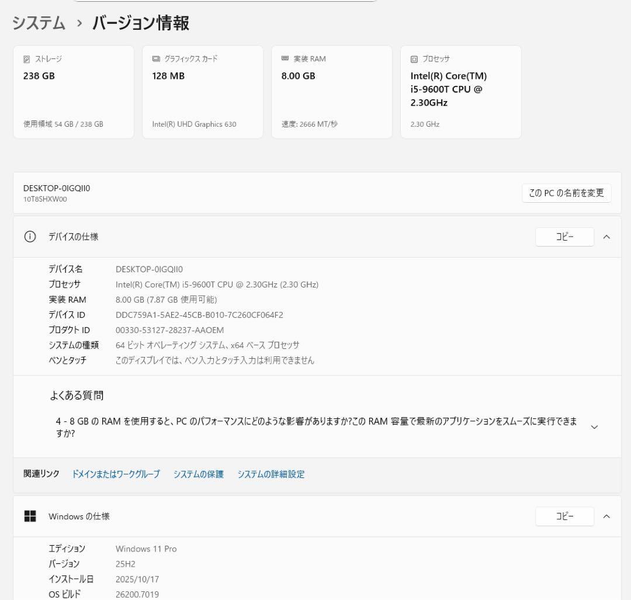This screenshot has height=600, width=631.
Task: Expand the RAM performance FAQ question
Action: 594,427
